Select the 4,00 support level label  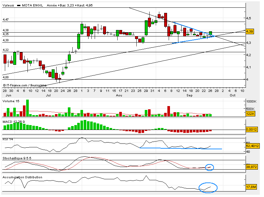5,77
